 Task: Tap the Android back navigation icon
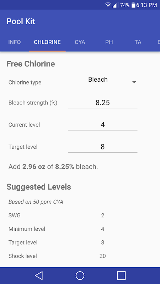[x=39, y=276]
